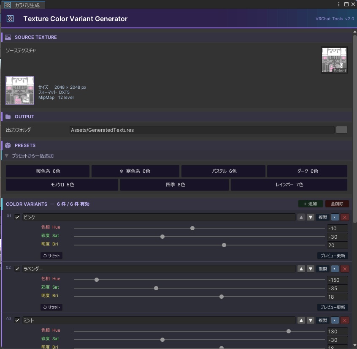This screenshot has height=349, width=357.
Task: Reset the ピンク variant with リセット button
Action: pyautogui.click(x=51, y=256)
